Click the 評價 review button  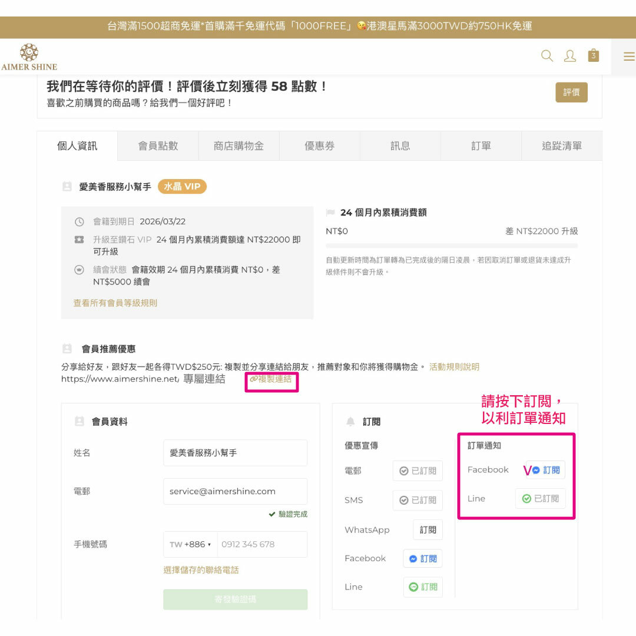tap(571, 92)
